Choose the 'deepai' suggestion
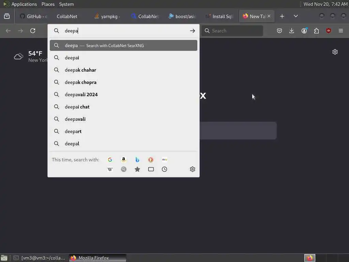The height and width of the screenshot is (262, 349). 123,58
